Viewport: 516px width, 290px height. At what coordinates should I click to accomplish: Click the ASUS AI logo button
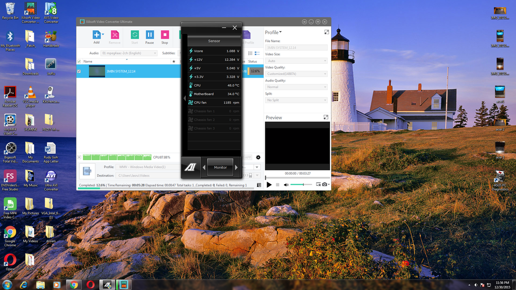(x=190, y=167)
